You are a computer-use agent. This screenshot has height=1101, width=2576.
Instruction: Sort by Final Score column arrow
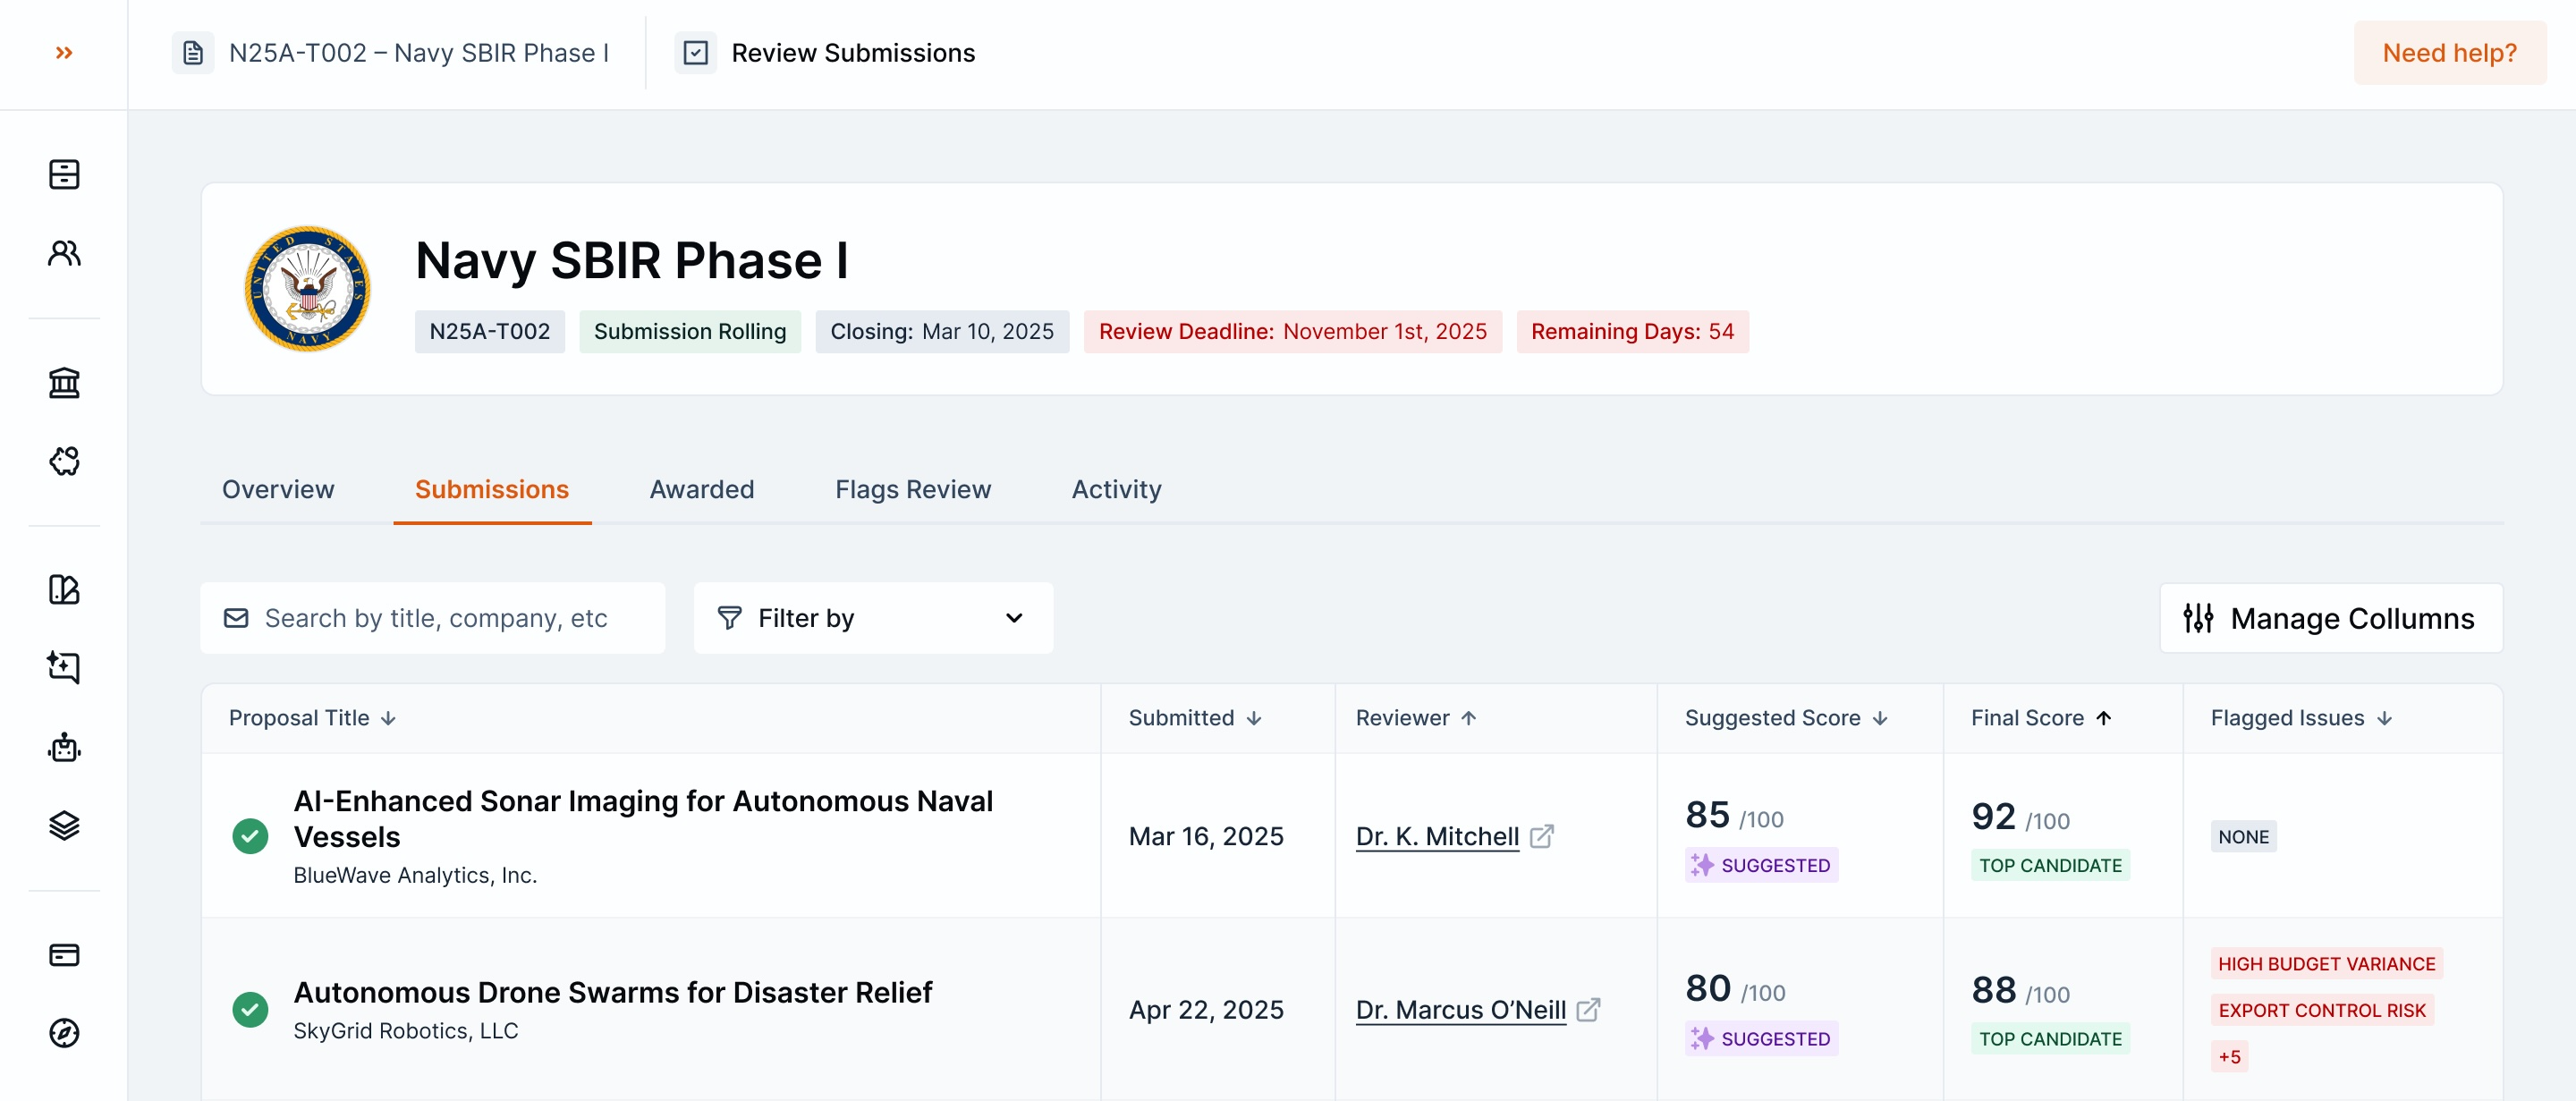(x=2104, y=718)
